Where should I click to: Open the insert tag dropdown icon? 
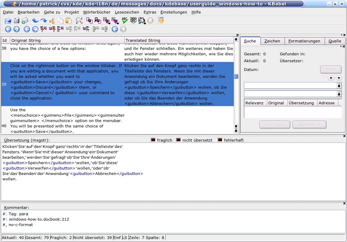click(x=106, y=21)
